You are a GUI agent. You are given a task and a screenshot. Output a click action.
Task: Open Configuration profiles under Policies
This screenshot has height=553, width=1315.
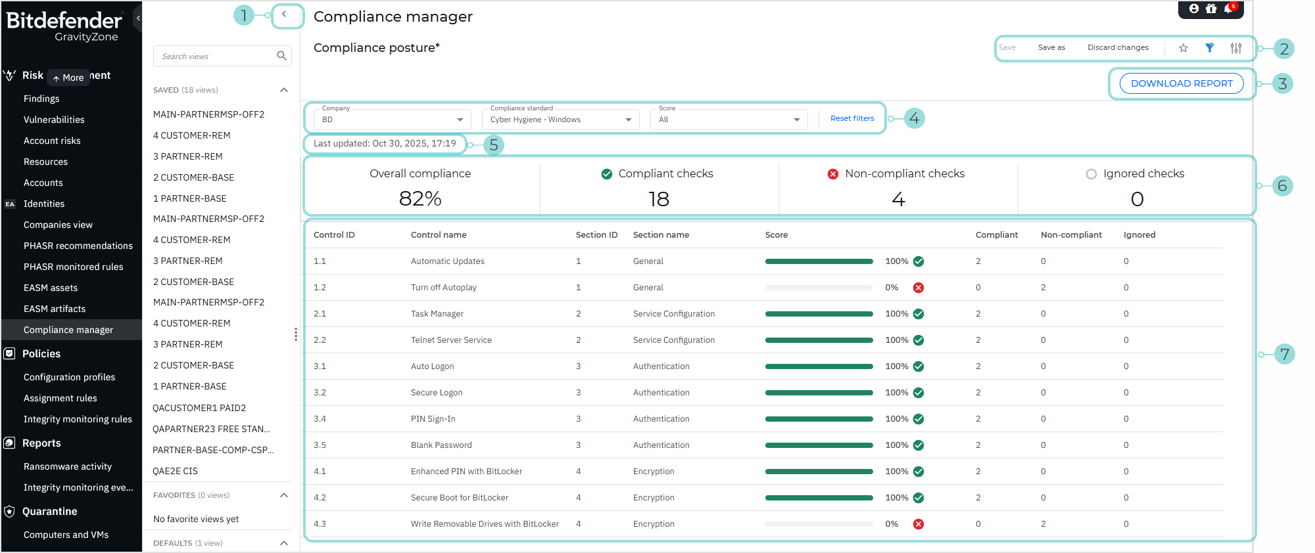(x=69, y=377)
